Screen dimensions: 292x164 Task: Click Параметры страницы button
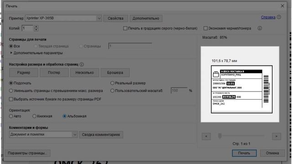coord(27,153)
